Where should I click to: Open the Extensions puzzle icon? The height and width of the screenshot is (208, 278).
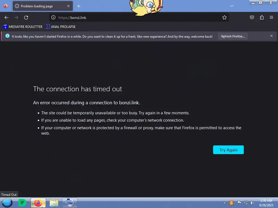point(262,17)
